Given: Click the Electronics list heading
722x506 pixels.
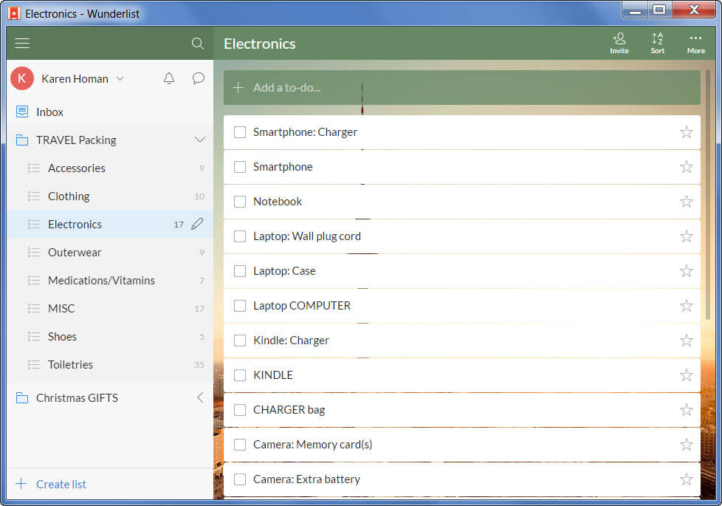Looking at the screenshot, I should click(260, 44).
